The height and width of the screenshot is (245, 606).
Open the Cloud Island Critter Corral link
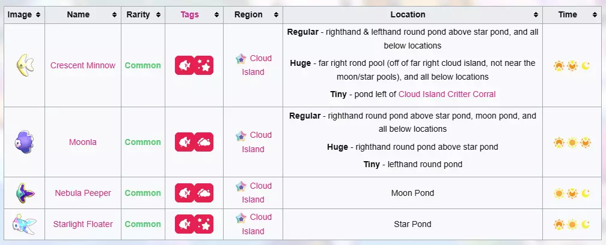click(447, 94)
